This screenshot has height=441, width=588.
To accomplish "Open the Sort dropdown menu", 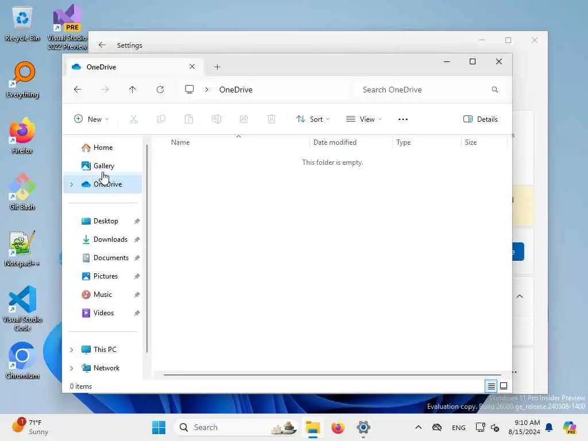I will (x=313, y=119).
